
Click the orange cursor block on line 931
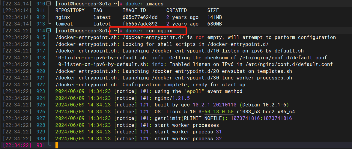click(57, 145)
